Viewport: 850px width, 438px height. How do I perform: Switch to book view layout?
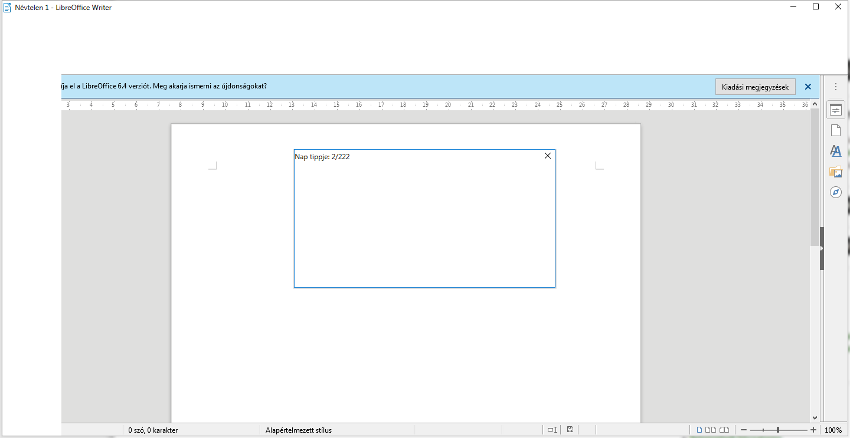pos(724,430)
